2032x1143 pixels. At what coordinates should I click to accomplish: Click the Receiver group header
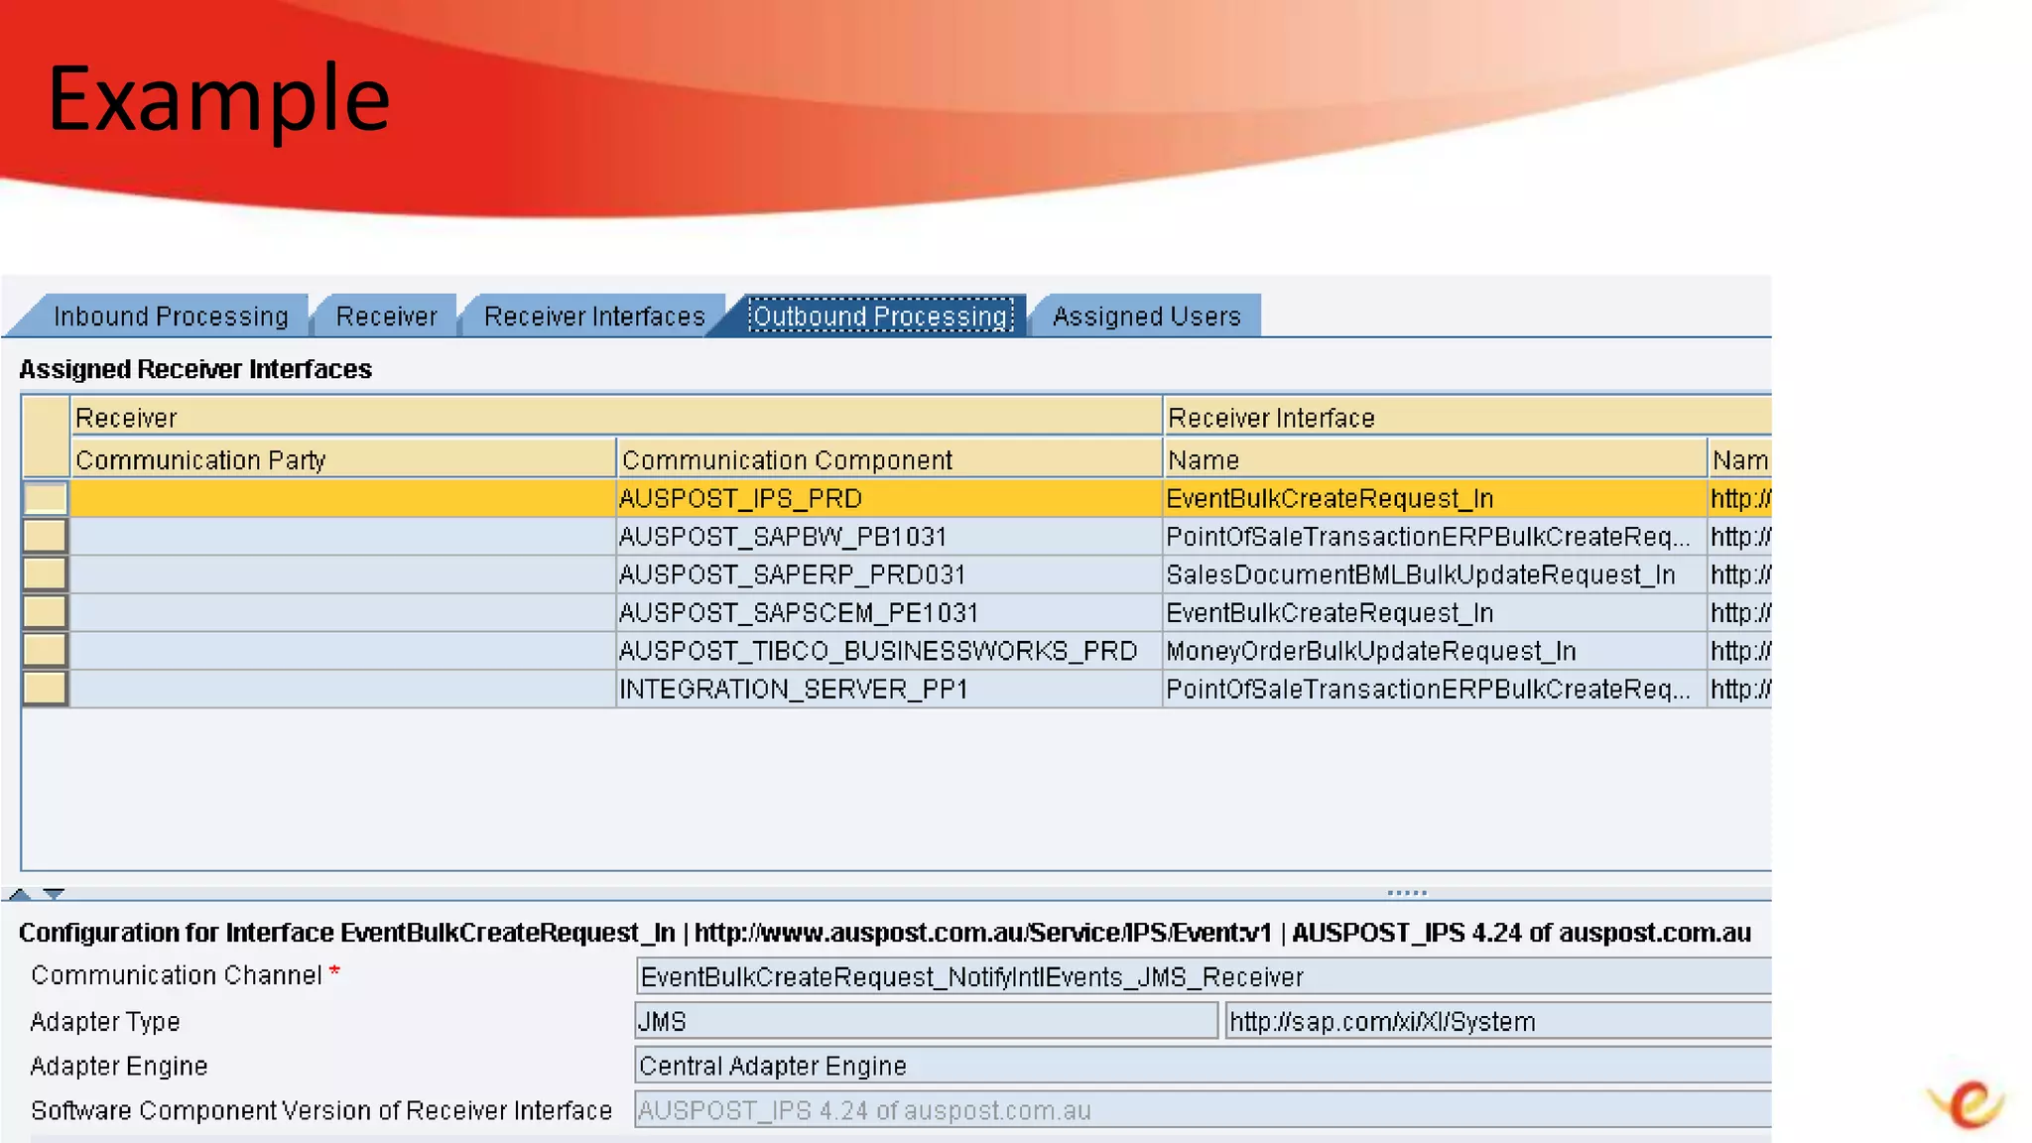616,418
